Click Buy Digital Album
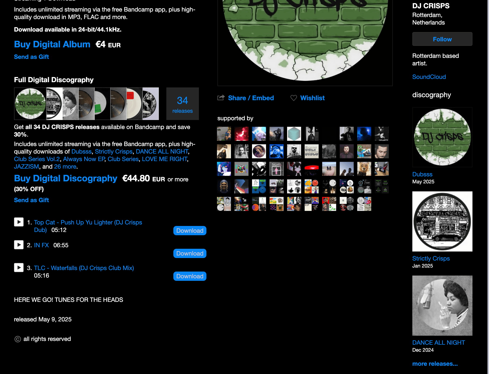The width and height of the screenshot is (489, 374). pyautogui.click(x=52, y=44)
